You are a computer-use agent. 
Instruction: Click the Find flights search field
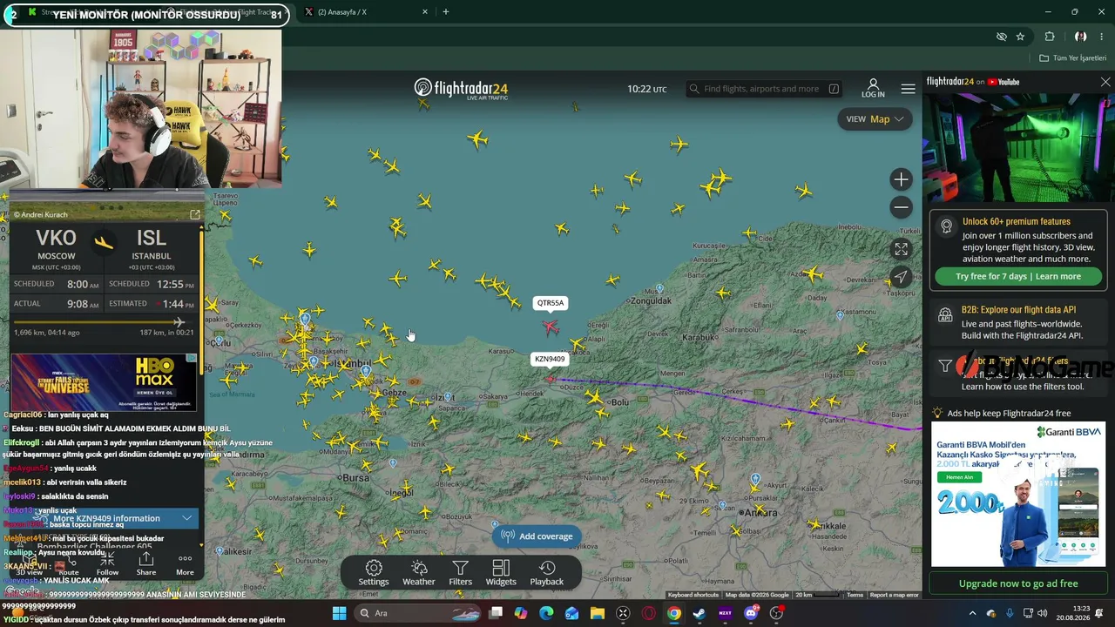764,89
